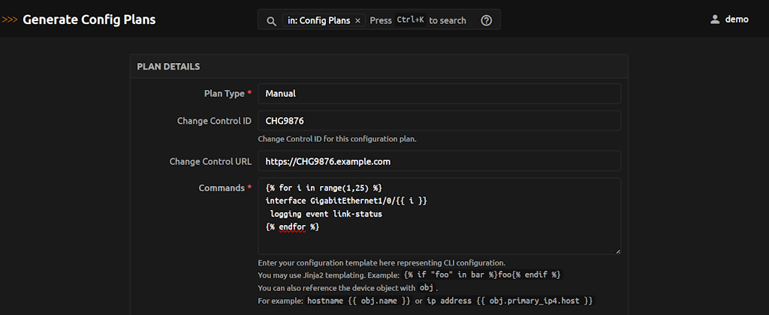
Task: Click the 'obj' inline code reference
Action: (427, 287)
